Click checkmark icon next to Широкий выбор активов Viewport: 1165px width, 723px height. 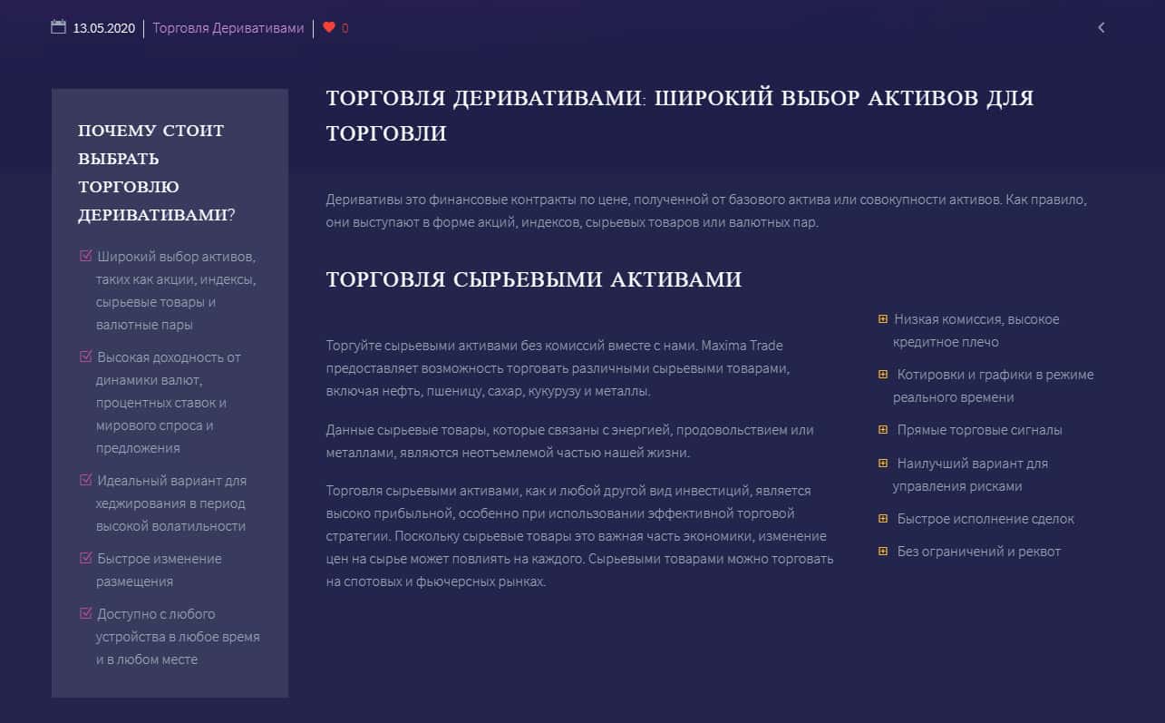[86, 256]
